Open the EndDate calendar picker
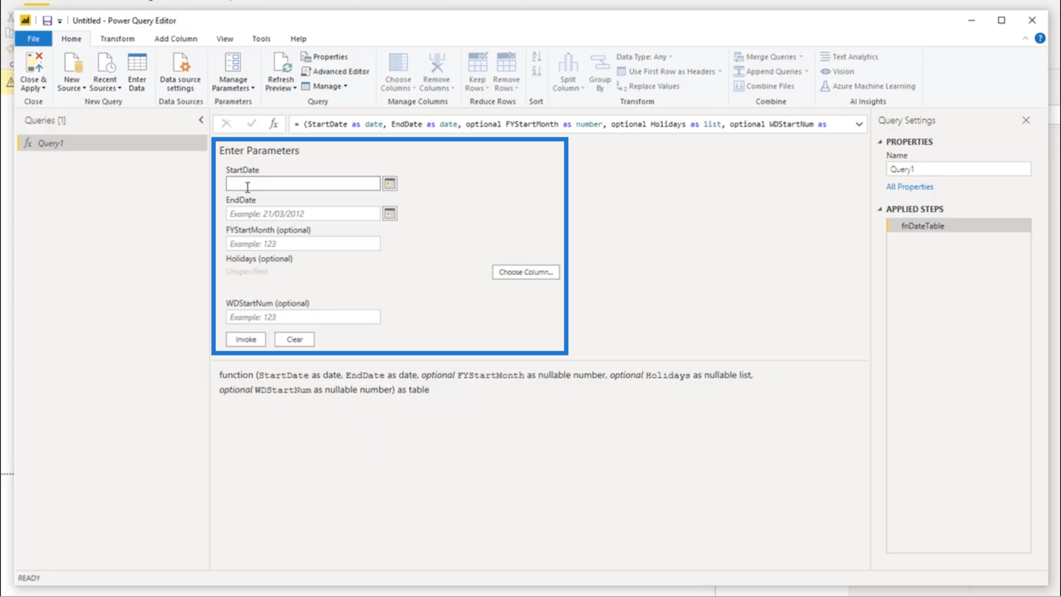The width and height of the screenshot is (1061, 597). pyautogui.click(x=390, y=214)
